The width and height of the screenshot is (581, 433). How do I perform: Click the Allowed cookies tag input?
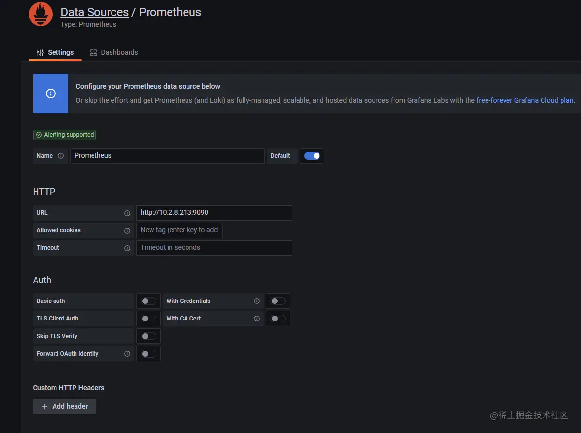tap(179, 230)
